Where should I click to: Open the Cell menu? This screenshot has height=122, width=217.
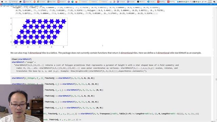coord(16,6)
